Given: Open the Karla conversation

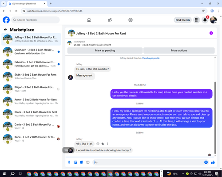Looking at the screenshot, I should [x=31, y=139].
